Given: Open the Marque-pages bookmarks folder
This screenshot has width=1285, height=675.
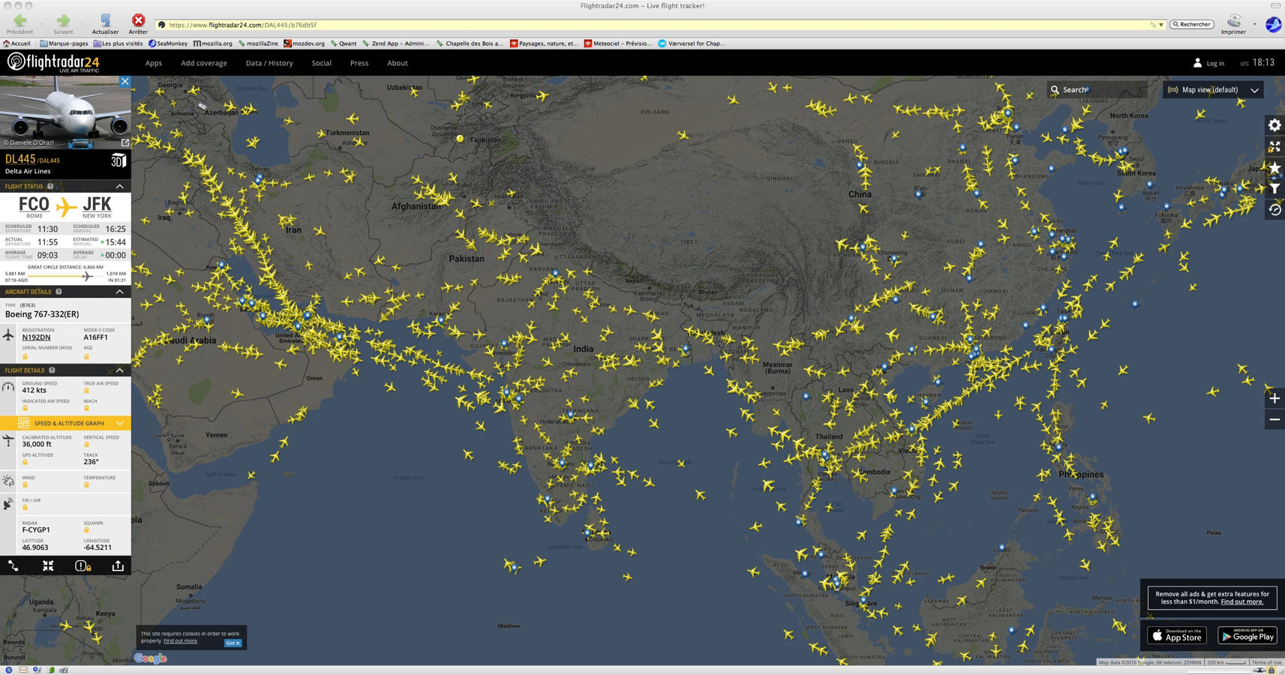Looking at the screenshot, I should pos(64,43).
